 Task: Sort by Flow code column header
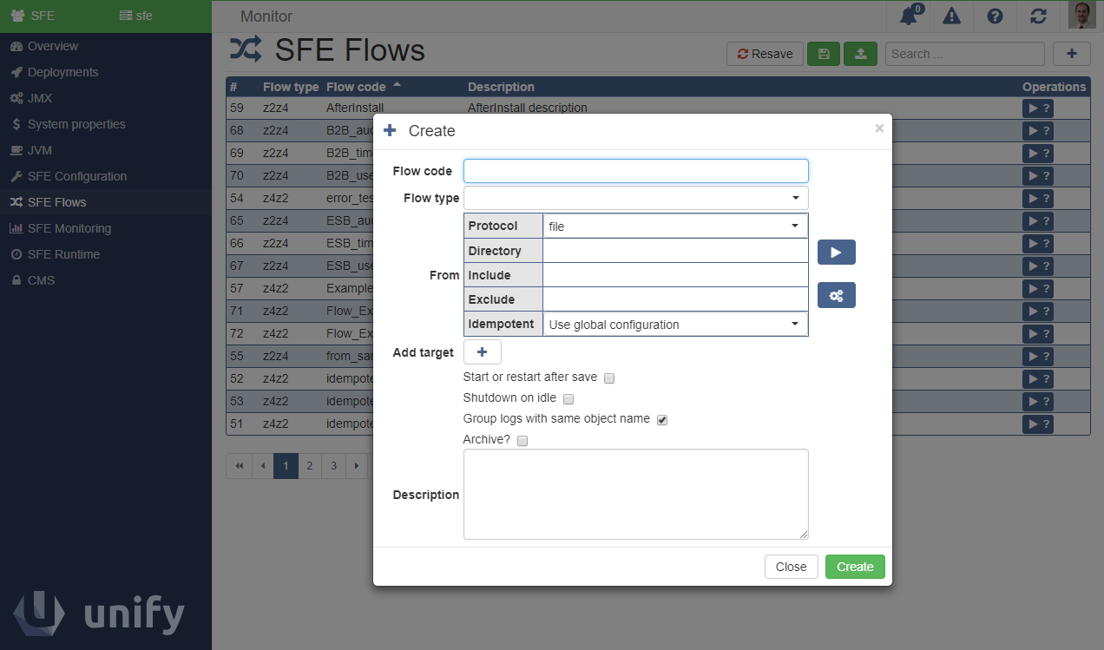(x=356, y=87)
